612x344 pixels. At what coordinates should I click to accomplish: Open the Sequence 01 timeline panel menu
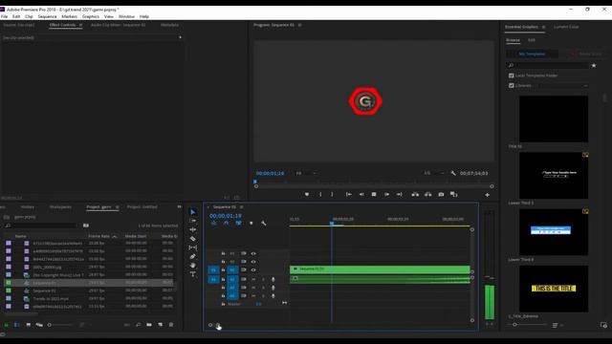coord(241,207)
